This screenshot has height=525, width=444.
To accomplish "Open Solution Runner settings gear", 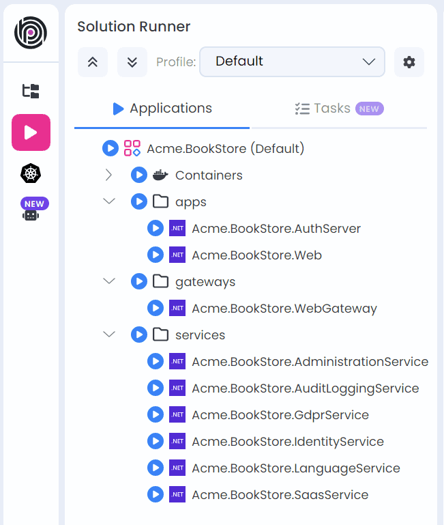I will (409, 62).
